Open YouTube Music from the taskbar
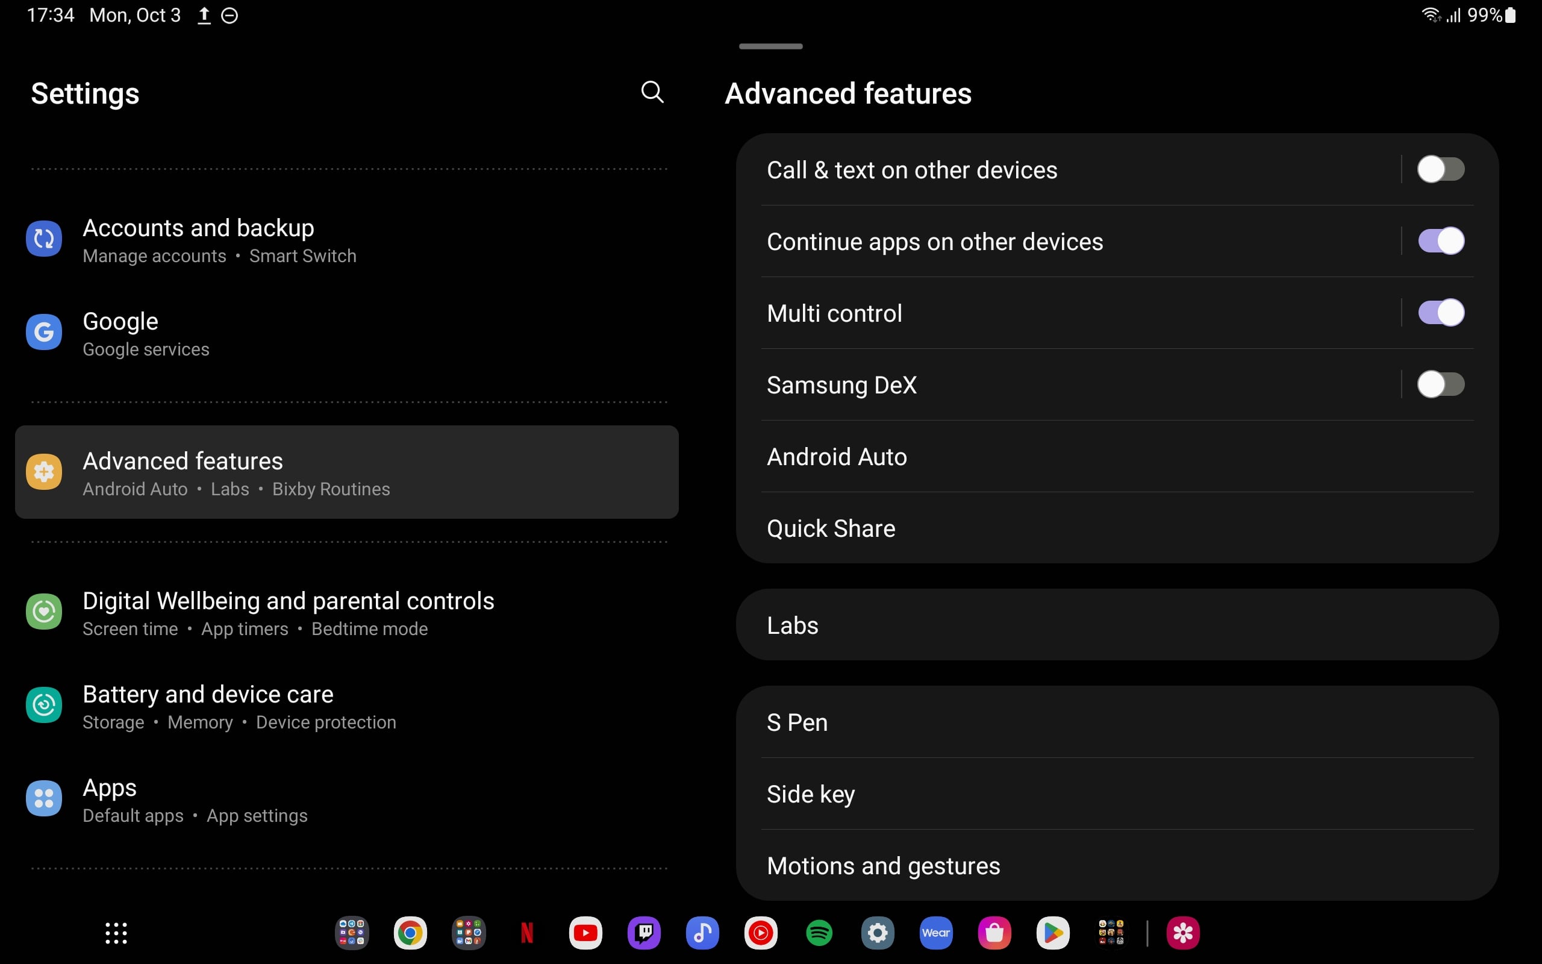This screenshot has width=1542, height=964. tap(761, 933)
